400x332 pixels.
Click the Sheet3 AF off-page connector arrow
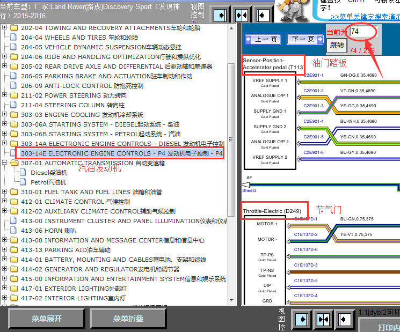[x=246, y=185]
